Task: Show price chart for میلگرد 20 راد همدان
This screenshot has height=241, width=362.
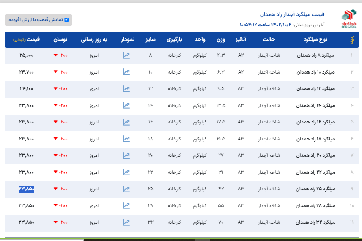Action: click(x=126, y=155)
